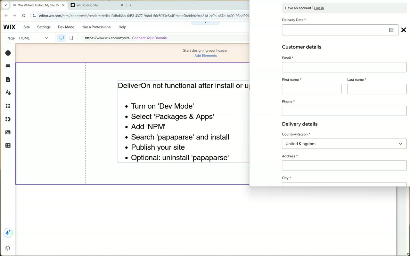This screenshot has height=256, width=410.
Task: Close the Wix Studio tab
Action: (x=122, y=5)
